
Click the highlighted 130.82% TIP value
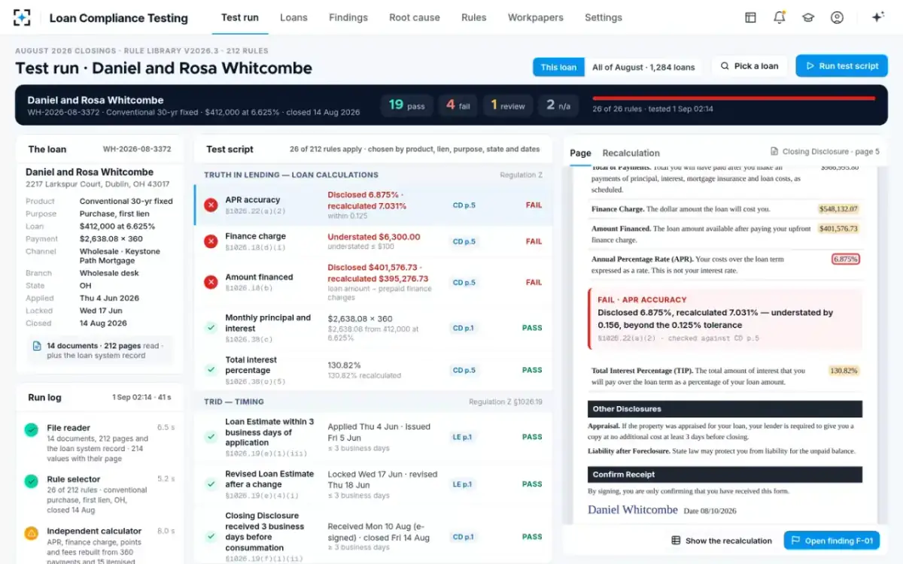coord(844,371)
